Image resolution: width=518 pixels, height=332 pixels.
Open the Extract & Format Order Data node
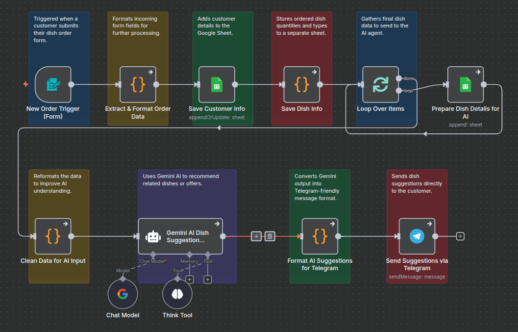pyautogui.click(x=138, y=84)
